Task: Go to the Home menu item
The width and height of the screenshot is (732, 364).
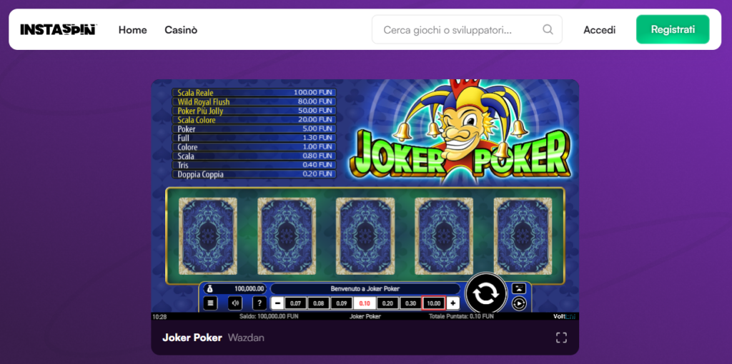Action: (x=132, y=30)
